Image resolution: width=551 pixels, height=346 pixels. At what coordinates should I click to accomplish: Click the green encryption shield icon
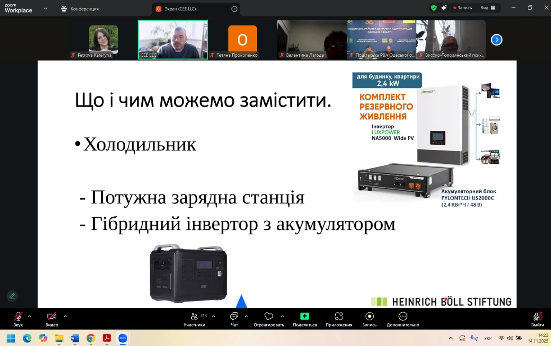point(434,8)
